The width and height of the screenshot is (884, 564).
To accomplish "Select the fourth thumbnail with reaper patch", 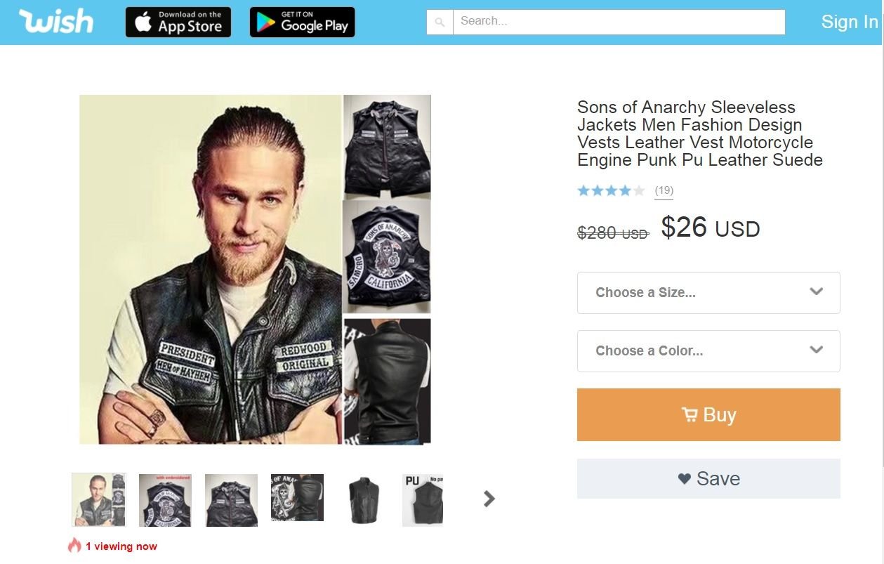I will 297,498.
